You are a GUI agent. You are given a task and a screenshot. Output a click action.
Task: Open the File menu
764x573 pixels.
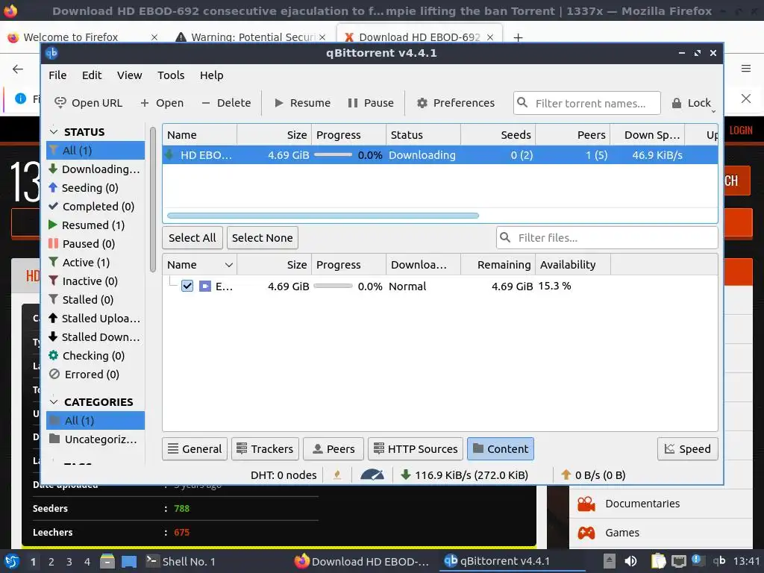[x=57, y=75]
